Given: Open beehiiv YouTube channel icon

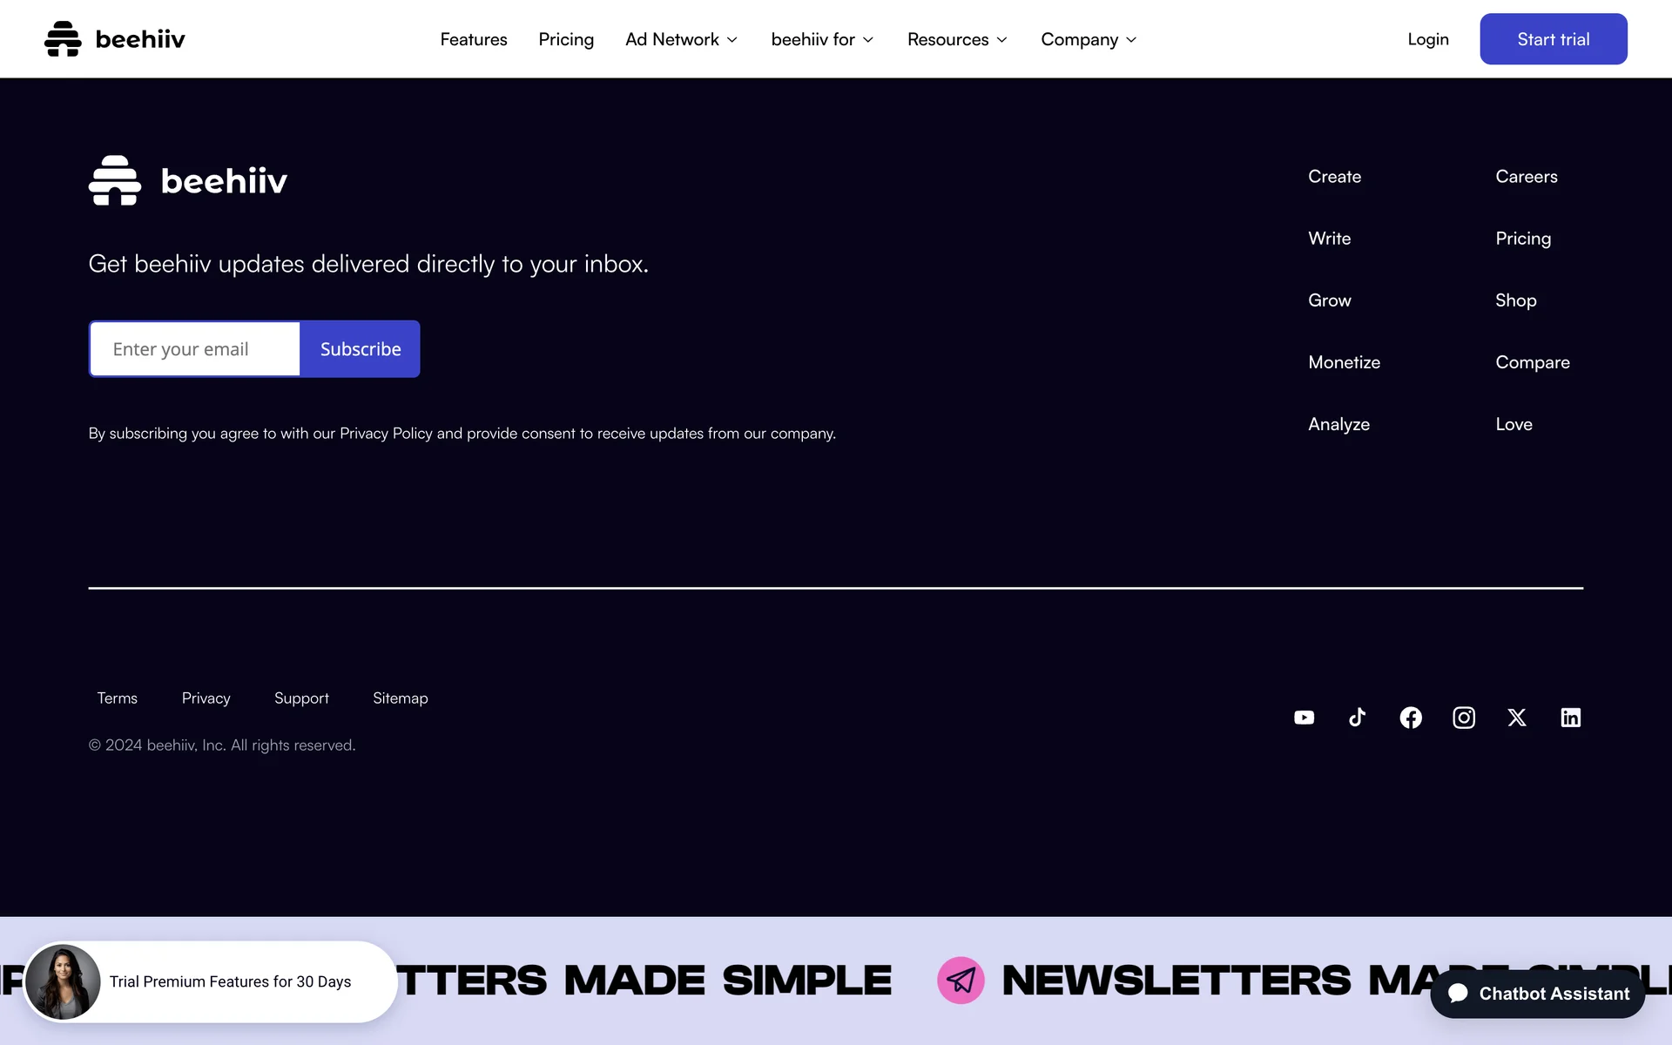Looking at the screenshot, I should (x=1304, y=718).
